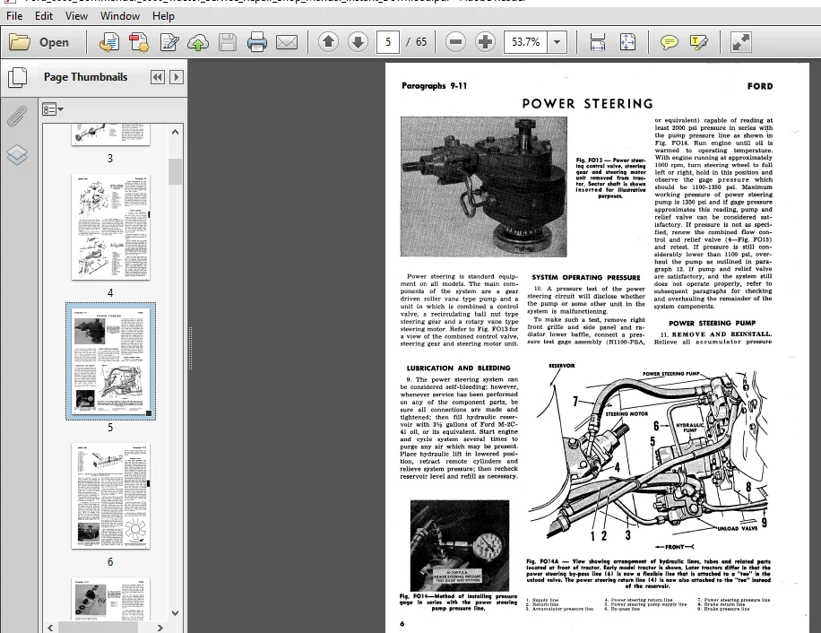Image resolution: width=821 pixels, height=633 pixels.
Task: Click the thumbnail horizontal scroll right arrow
Action: [160, 628]
